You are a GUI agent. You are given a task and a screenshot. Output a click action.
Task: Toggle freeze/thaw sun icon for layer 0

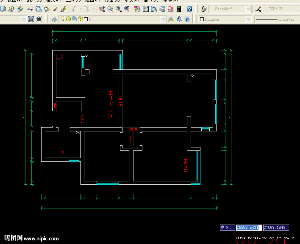[68, 19]
